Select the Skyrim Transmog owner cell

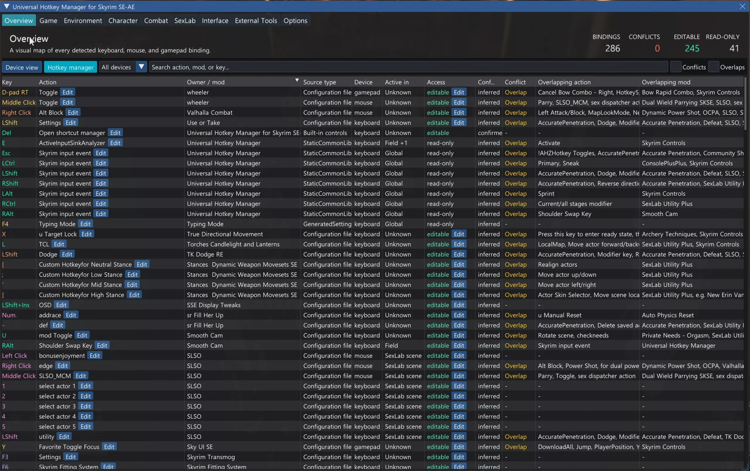tap(211, 457)
